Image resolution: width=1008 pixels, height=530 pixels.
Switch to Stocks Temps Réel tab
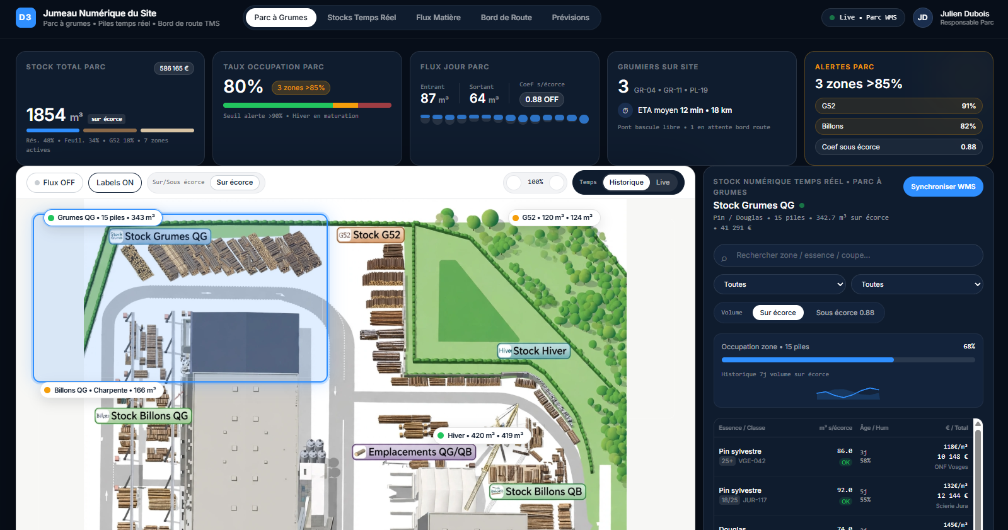tap(361, 18)
